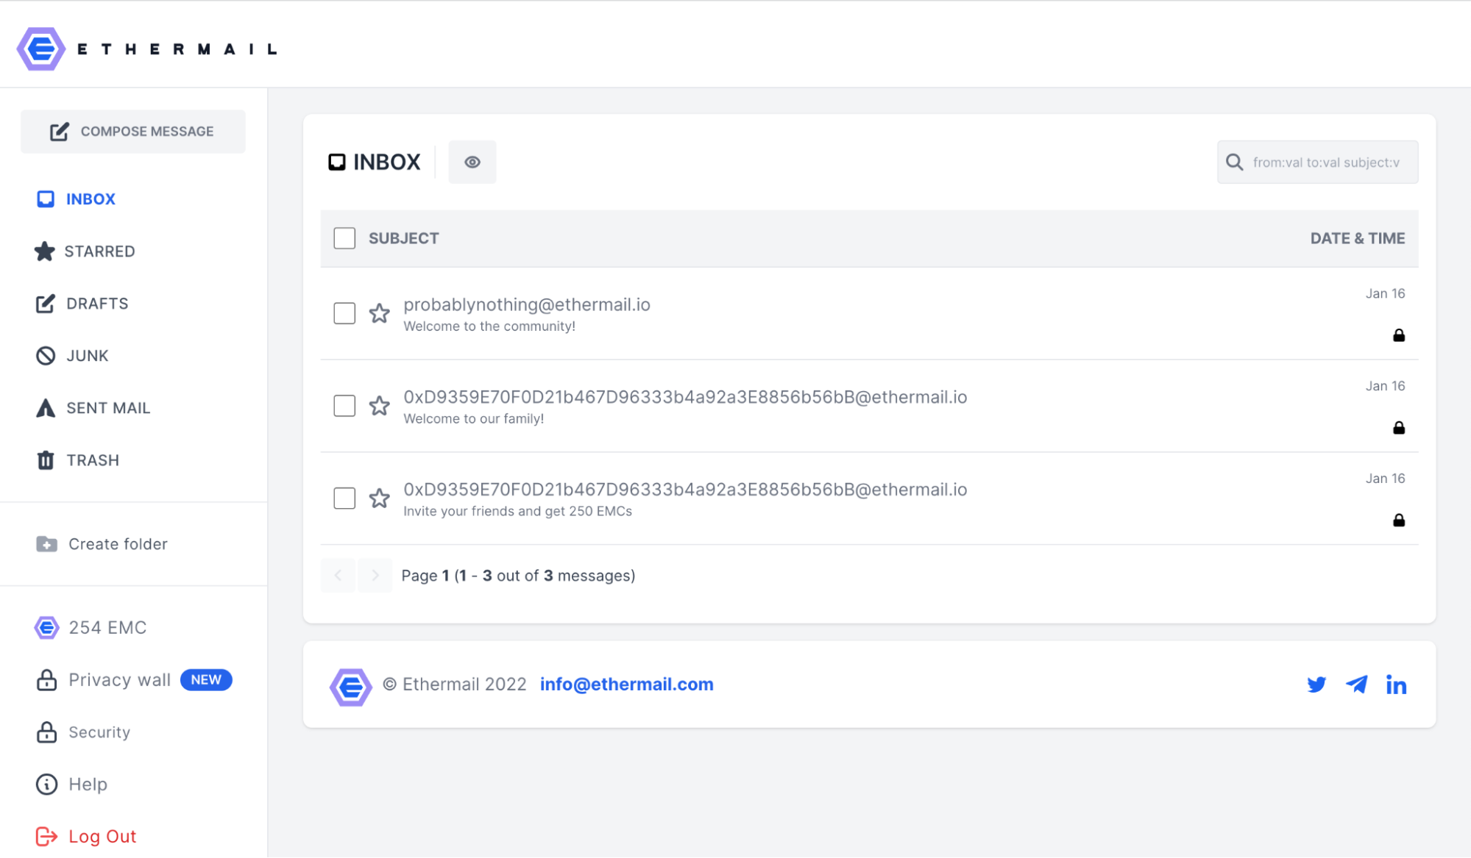This screenshot has height=858, width=1471.
Task: Tick checkbox for 'Welcome to the community!' email
Action: tap(344, 314)
